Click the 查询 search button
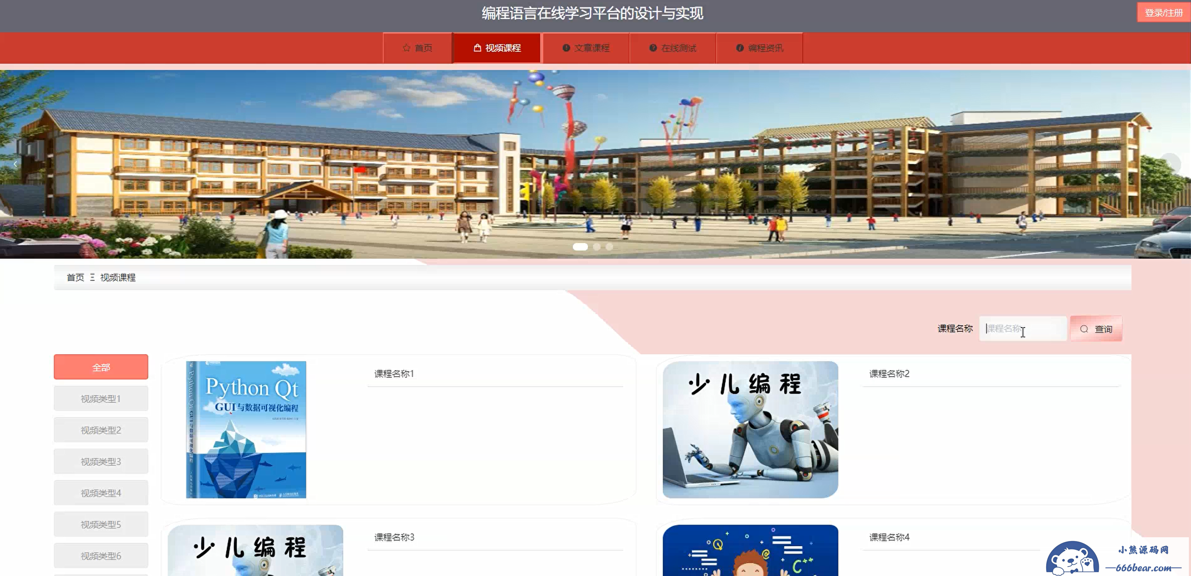This screenshot has width=1191, height=576. [x=1096, y=329]
